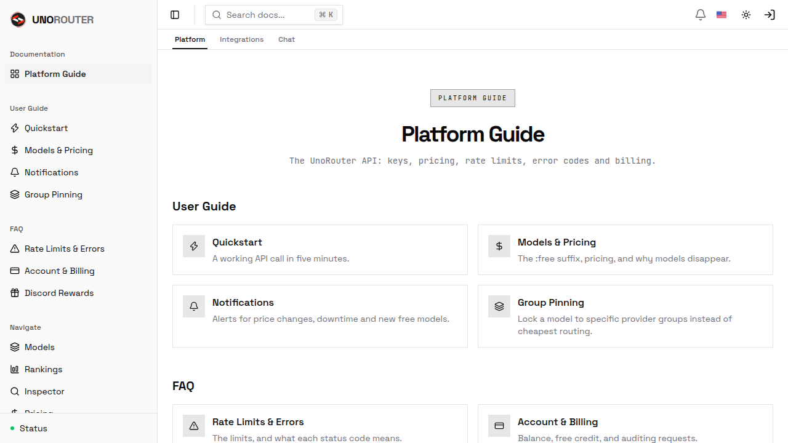This screenshot has width=788, height=443.
Task: Open Group Pinning sidebar link
Action: pyautogui.click(x=79, y=194)
